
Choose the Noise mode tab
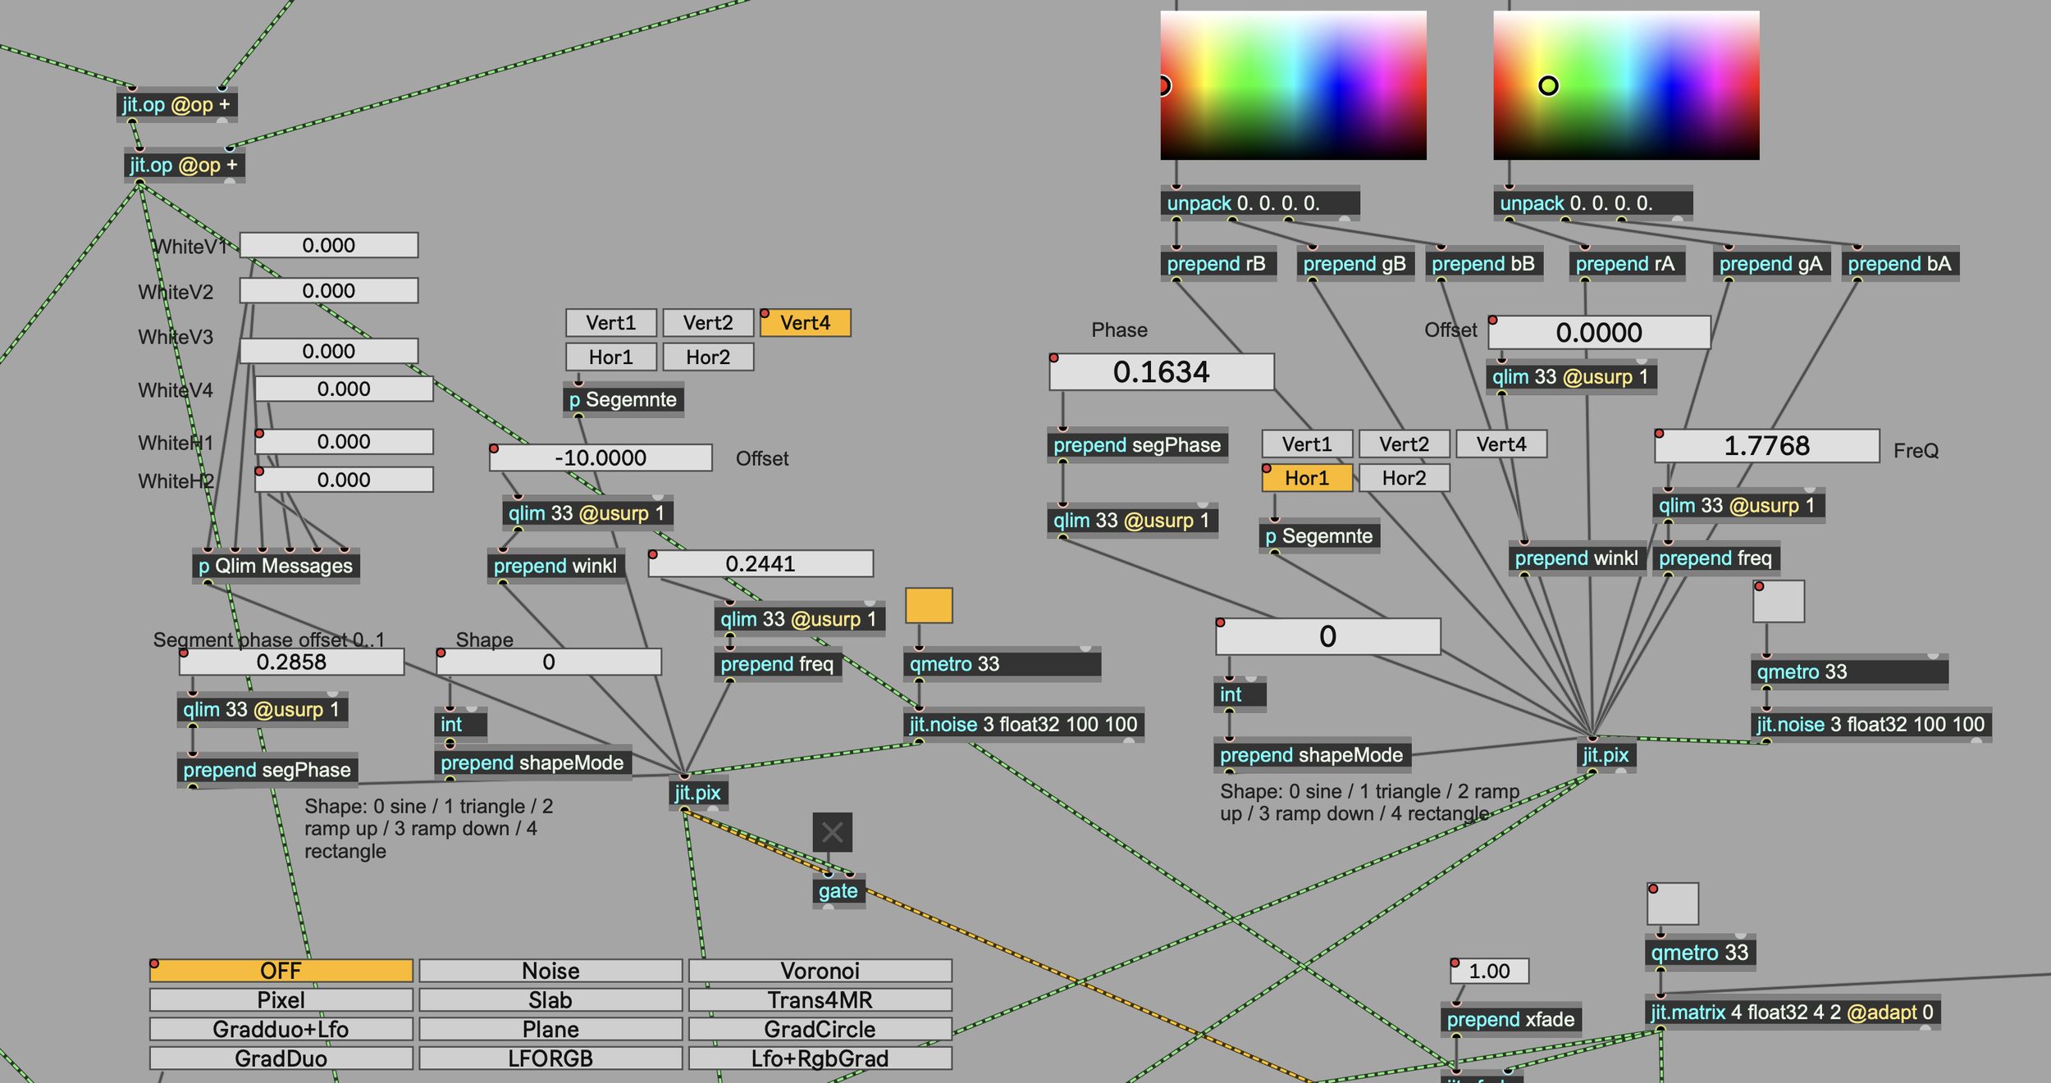point(550,971)
